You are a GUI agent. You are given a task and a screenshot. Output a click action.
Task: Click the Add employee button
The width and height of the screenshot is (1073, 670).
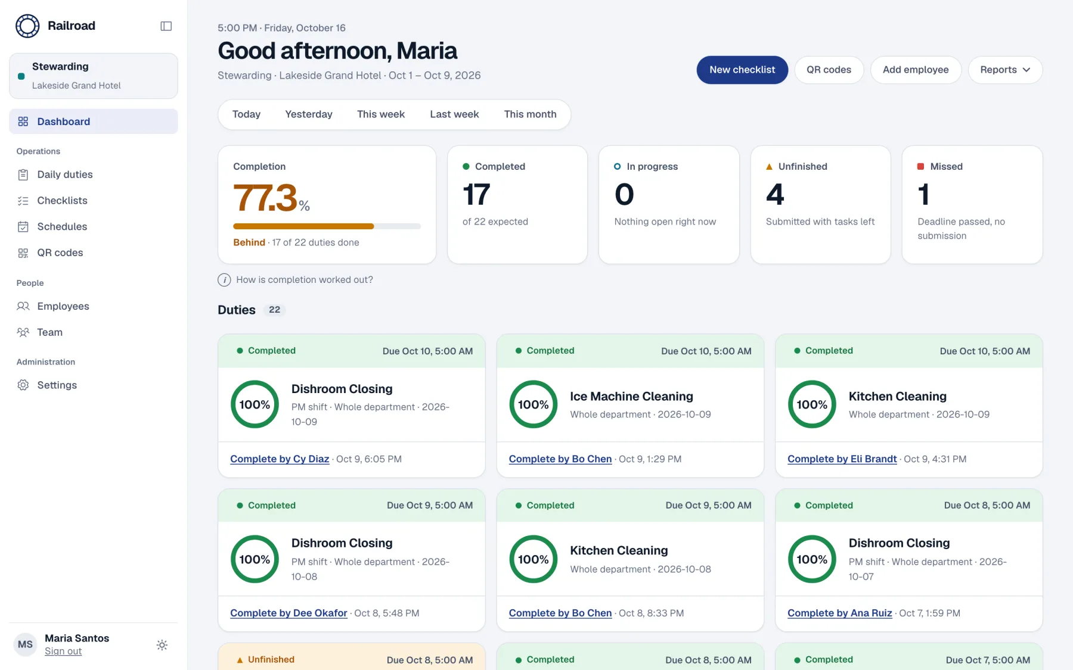click(x=916, y=70)
